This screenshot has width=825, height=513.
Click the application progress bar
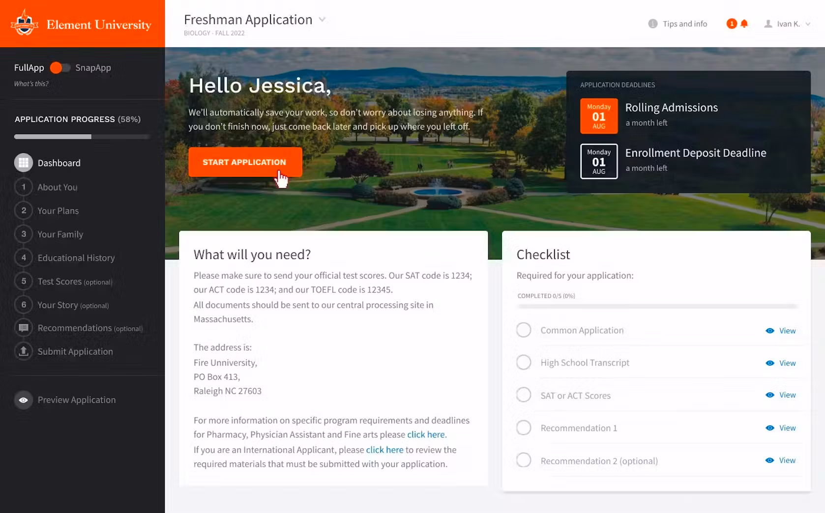[x=82, y=137]
